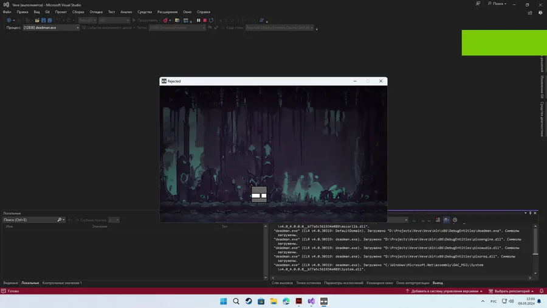Screen dimensions: 547x308
Task: Click the Locals search magnifier icon
Action: click(x=60, y=220)
